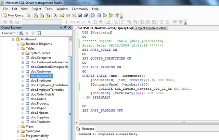Open Object Explorer window position menu

click(61, 28)
